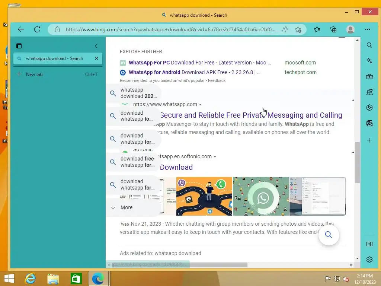Open Secure and Reliable Free Private Messaging link
Viewport: 381px width, 286px height.
pos(251,115)
